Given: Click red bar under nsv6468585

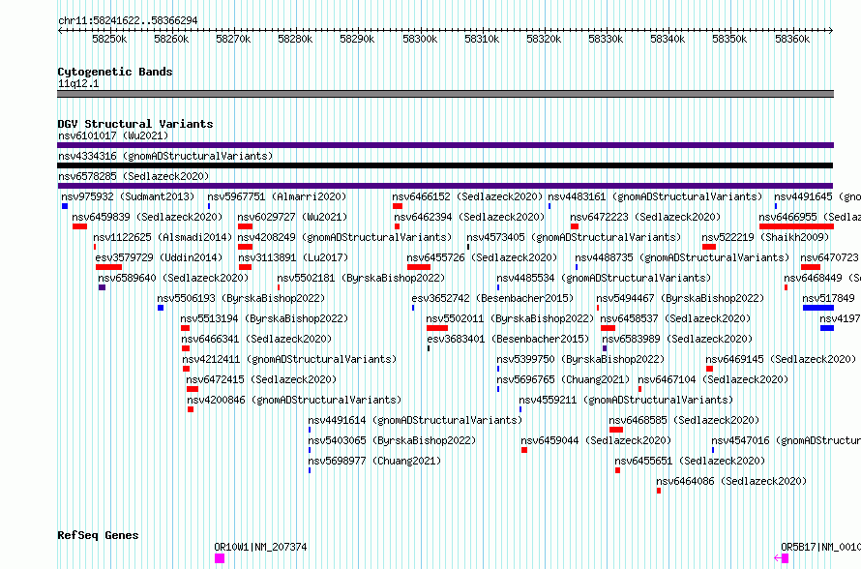Looking at the screenshot, I should pos(616,430).
